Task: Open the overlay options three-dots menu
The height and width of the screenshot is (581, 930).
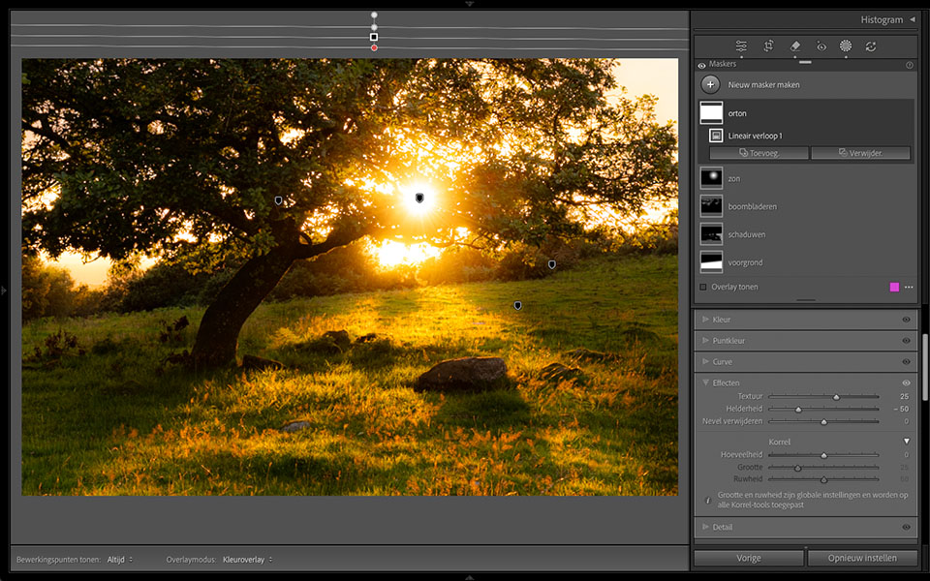Action: [909, 287]
